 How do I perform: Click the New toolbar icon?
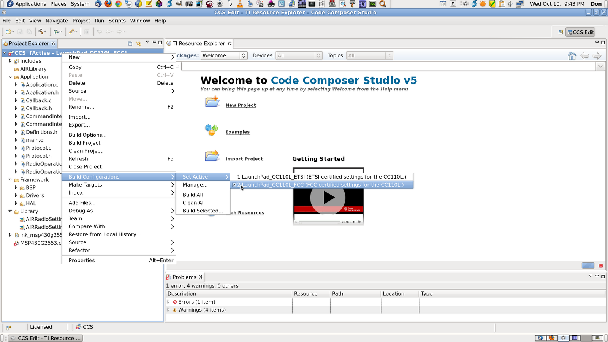tap(8, 32)
